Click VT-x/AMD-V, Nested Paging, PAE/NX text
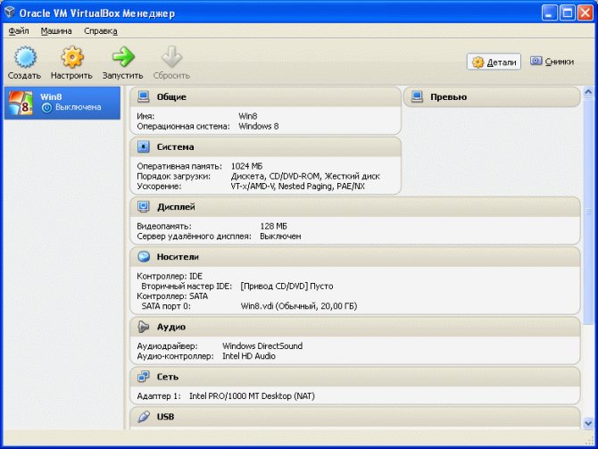The width and height of the screenshot is (598, 449). coord(297,187)
